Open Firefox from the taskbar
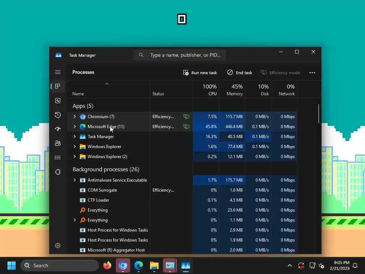This screenshot has width=365, height=274. coord(107,265)
